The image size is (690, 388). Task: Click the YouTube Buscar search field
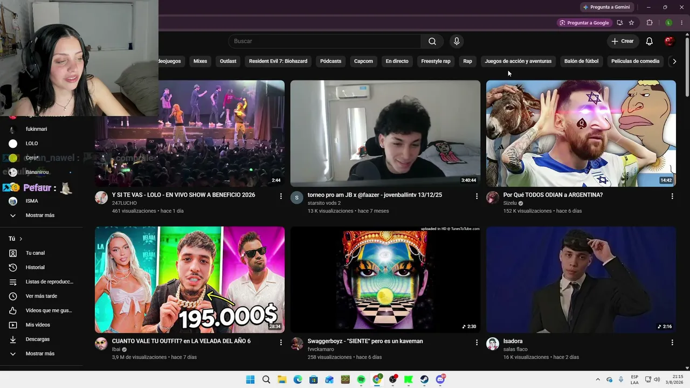325,41
